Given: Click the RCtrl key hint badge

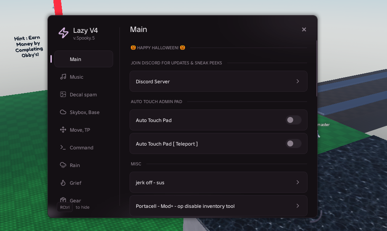Looking at the screenshot, I should 65,207.
